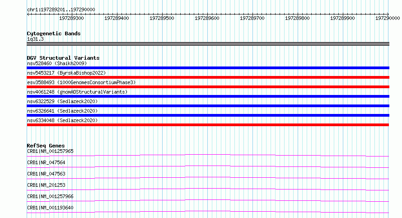
Task: Select the 1q31.3 band label
Action: [35, 39]
